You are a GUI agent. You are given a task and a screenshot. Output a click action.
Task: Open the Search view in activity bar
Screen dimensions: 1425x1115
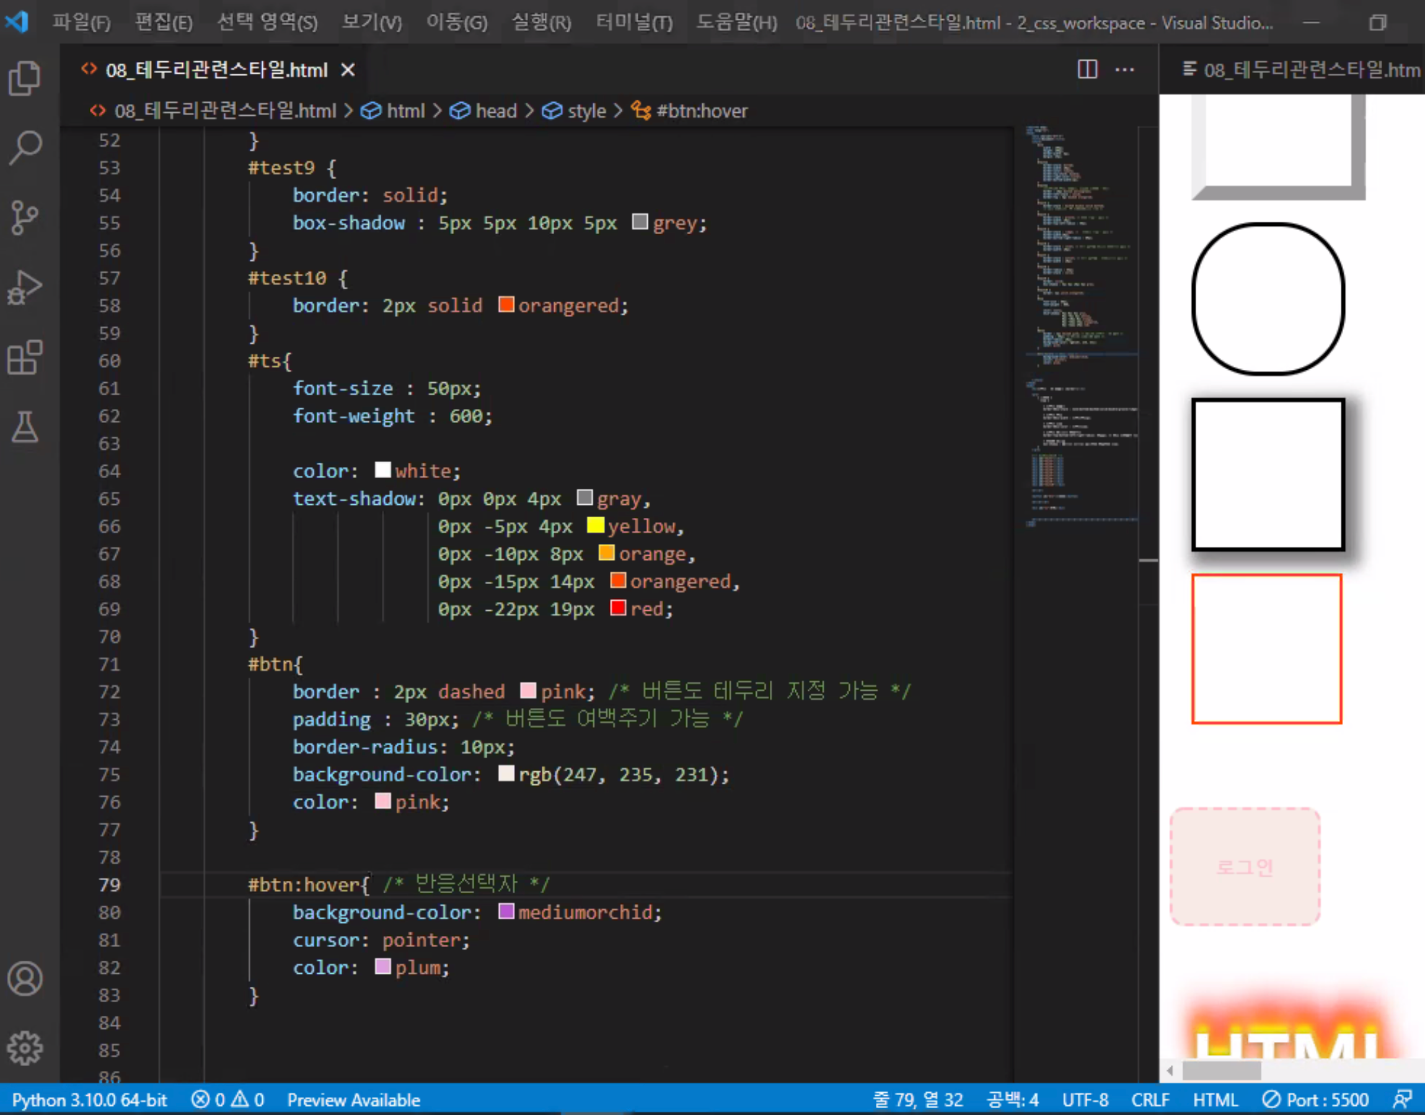[25, 147]
